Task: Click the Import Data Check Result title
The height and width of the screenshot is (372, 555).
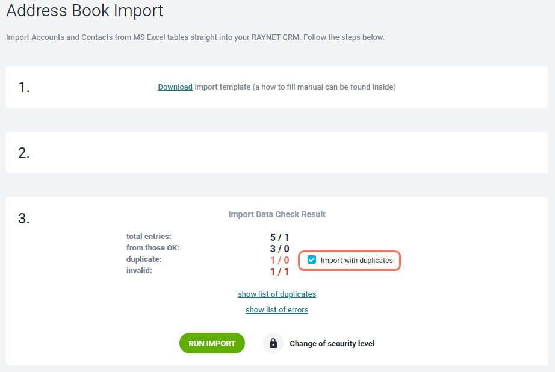Action: [277, 214]
